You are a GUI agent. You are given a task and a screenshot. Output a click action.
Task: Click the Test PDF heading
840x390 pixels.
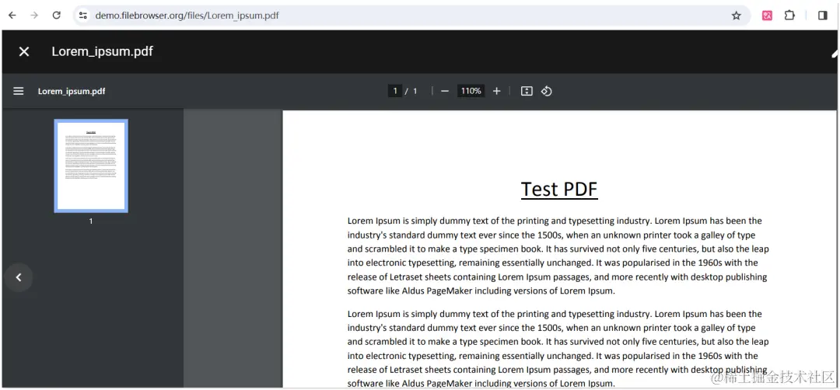point(559,189)
